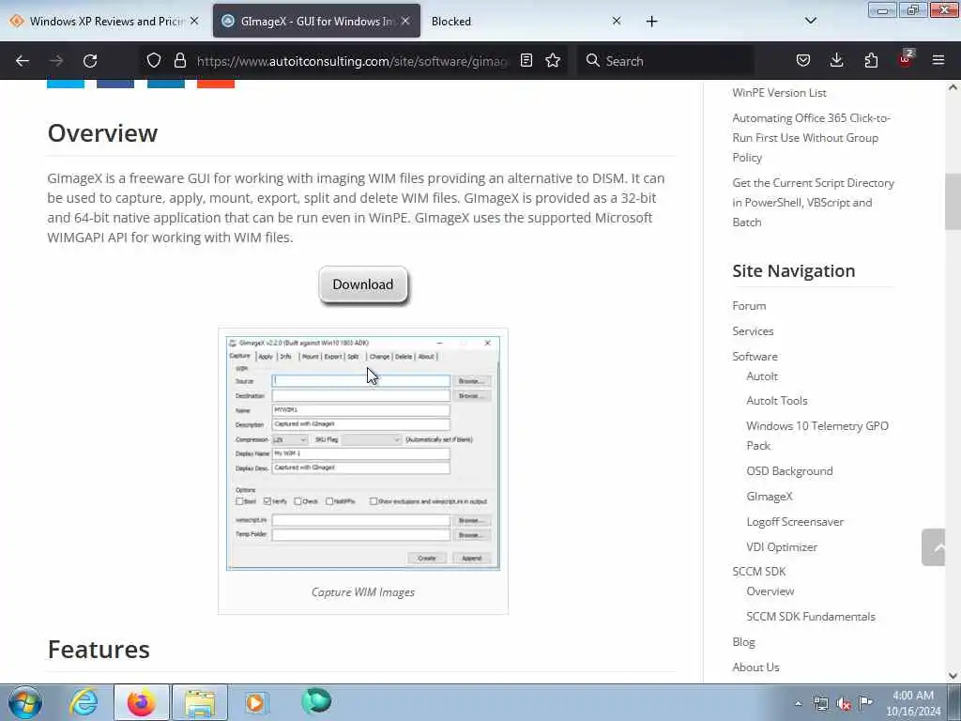Close the Blocked tab
961x721 pixels.
click(x=617, y=21)
